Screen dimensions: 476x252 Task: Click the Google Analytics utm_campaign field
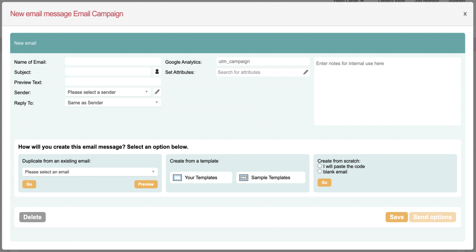[263, 61]
